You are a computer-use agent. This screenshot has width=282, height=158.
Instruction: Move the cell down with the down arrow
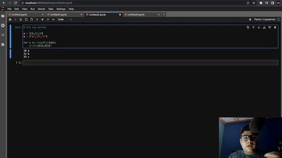click(259, 27)
